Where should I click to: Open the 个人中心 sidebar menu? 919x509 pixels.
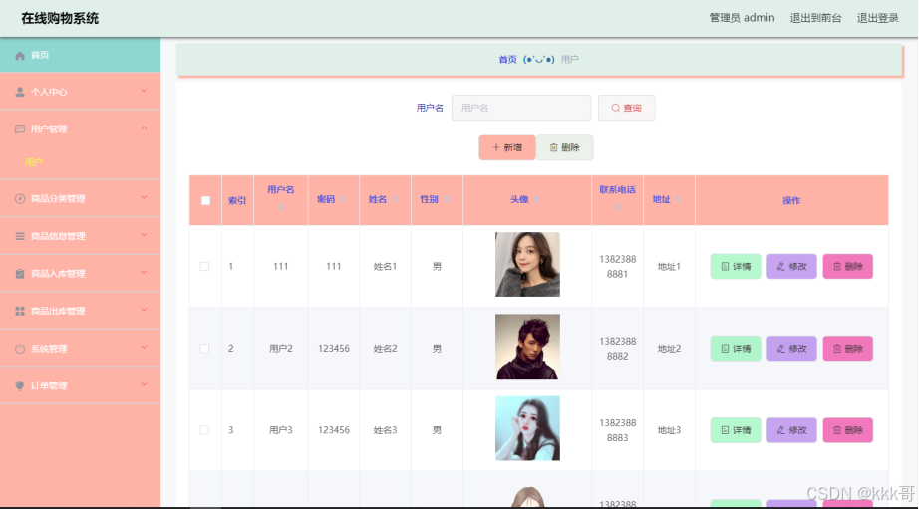[81, 92]
